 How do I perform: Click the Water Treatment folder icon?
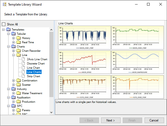point(18,93)
